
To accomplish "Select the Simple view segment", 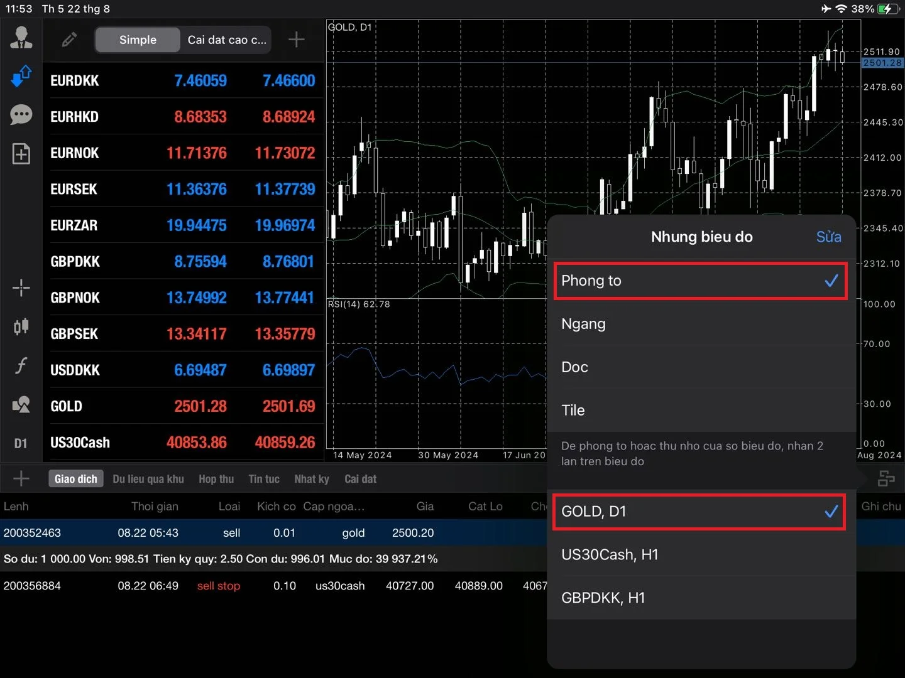I will pos(138,40).
